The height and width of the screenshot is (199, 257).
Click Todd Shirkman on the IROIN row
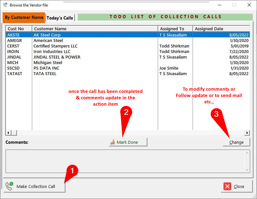coord(174,52)
